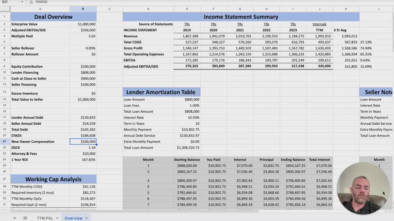Open the all sheets list icon

(x=25, y=218)
